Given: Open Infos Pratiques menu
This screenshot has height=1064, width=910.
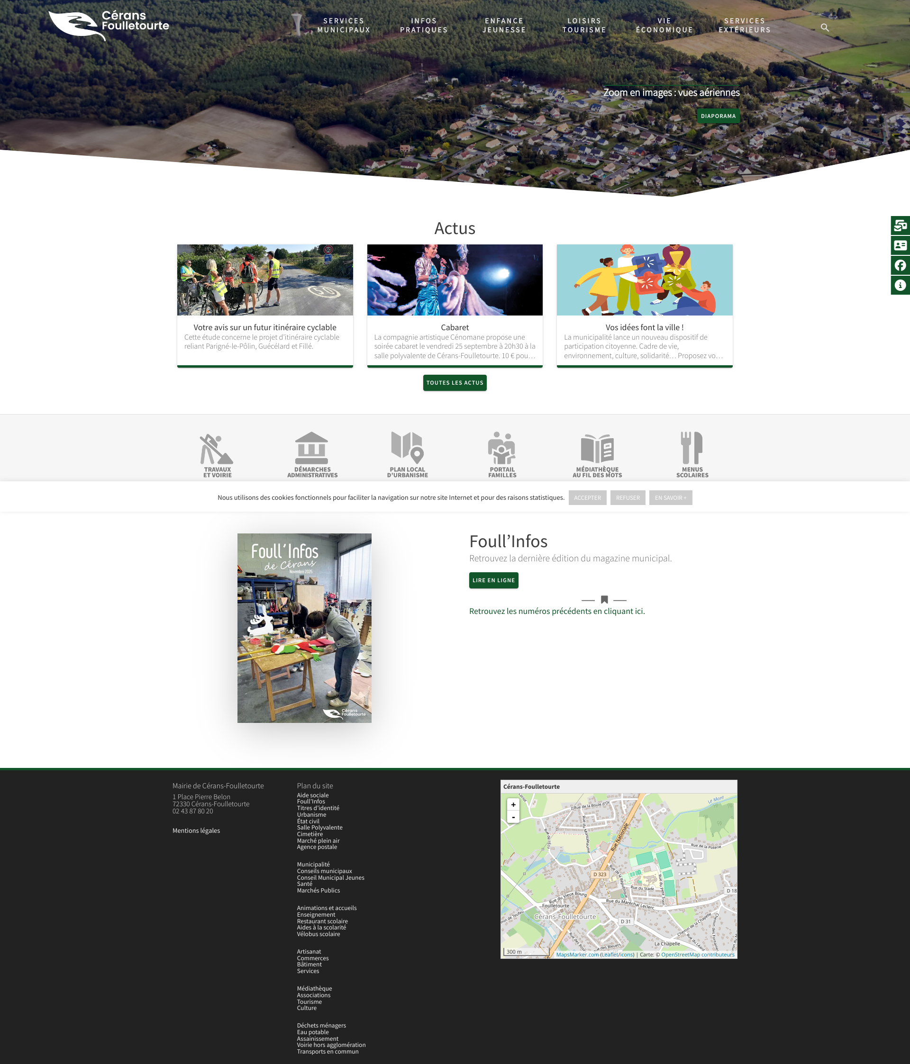Looking at the screenshot, I should click(x=424, y=25).
